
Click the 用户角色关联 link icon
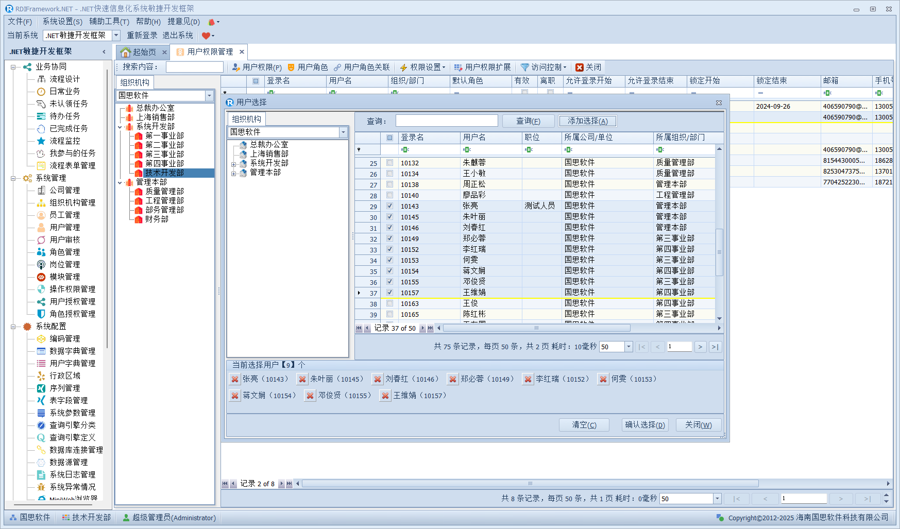337,67
